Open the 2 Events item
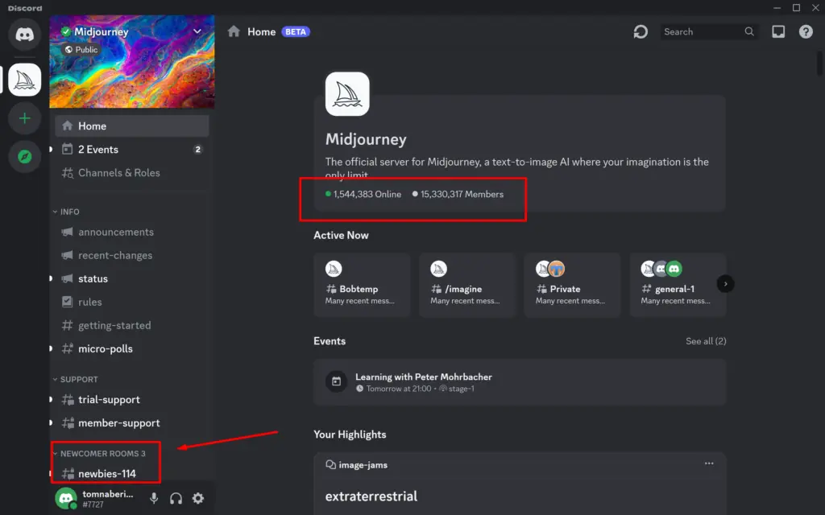The width and height of the screenshot is (825, 515). click(131, 149)
